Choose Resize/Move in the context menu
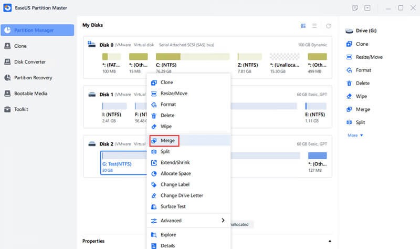420x249 pixels. (x=188, y=94)
